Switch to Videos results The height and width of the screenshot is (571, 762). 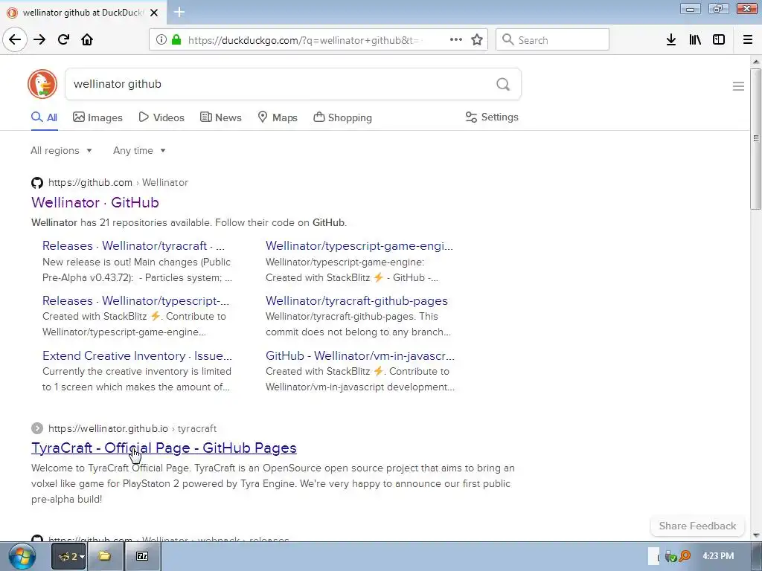(x=161, y=117)
